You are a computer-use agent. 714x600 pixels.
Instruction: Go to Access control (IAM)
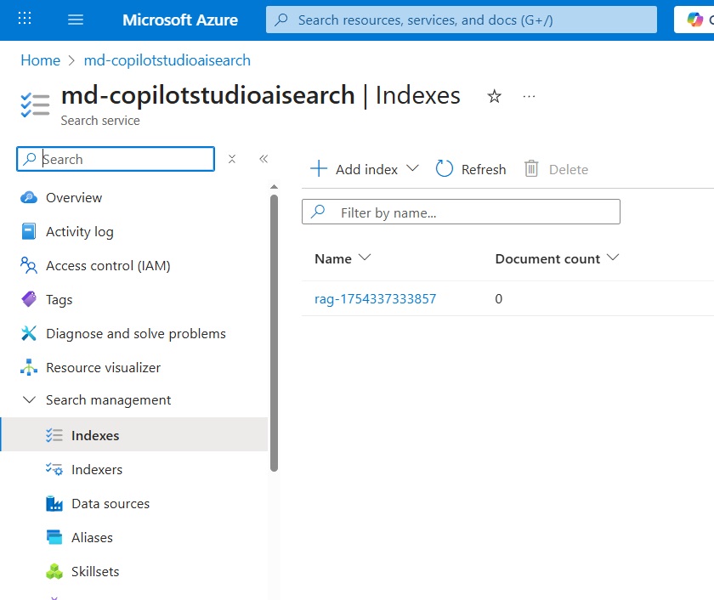[x=108, y=265]
